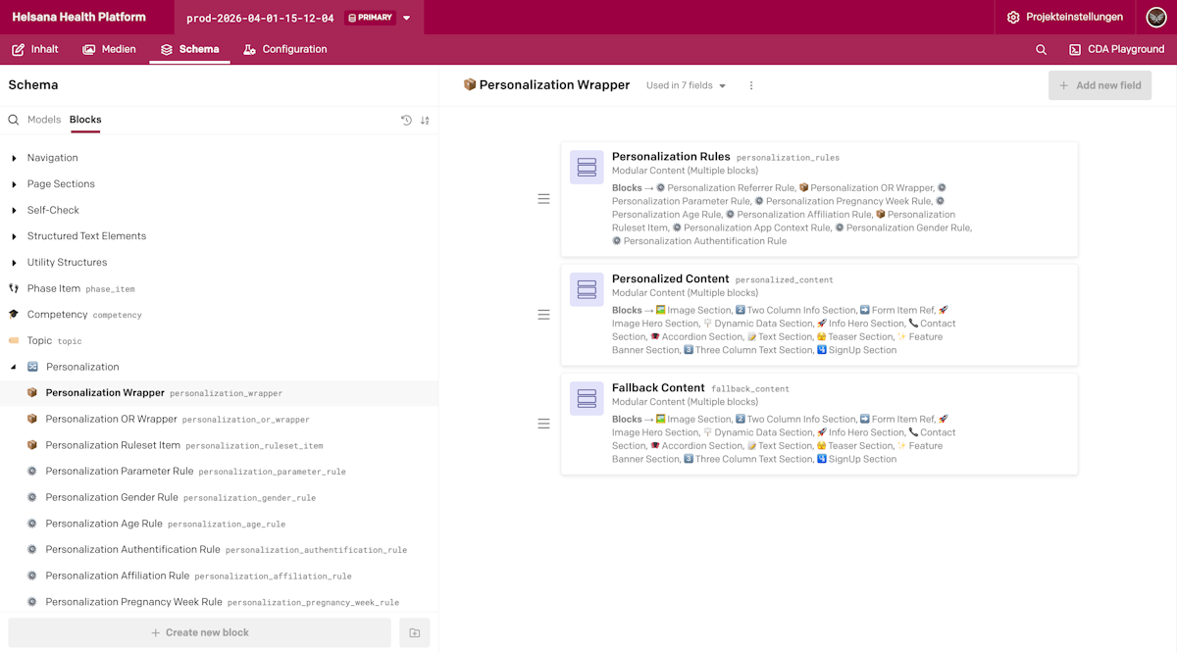Open the user avatar menu
Viewport: 1177px width, 653px height.
(1155, 18)
